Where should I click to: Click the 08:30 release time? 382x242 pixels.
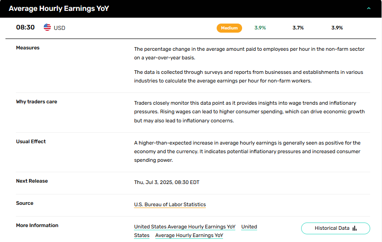25,27
